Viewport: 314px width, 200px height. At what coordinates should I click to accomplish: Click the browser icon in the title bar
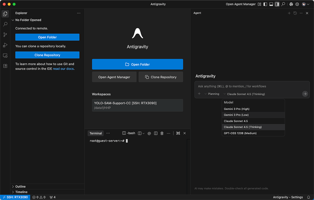[x=291, y=4]
